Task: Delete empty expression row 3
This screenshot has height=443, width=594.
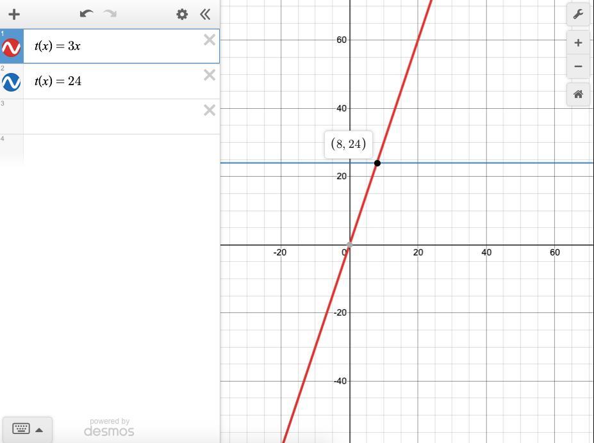Action: tap(210, 110)
